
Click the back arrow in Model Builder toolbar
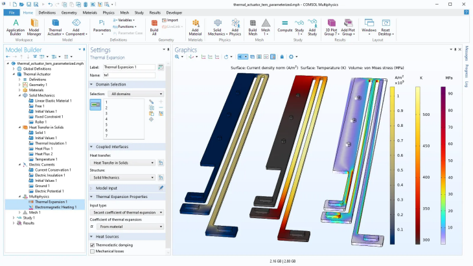(x=8, y=57)
